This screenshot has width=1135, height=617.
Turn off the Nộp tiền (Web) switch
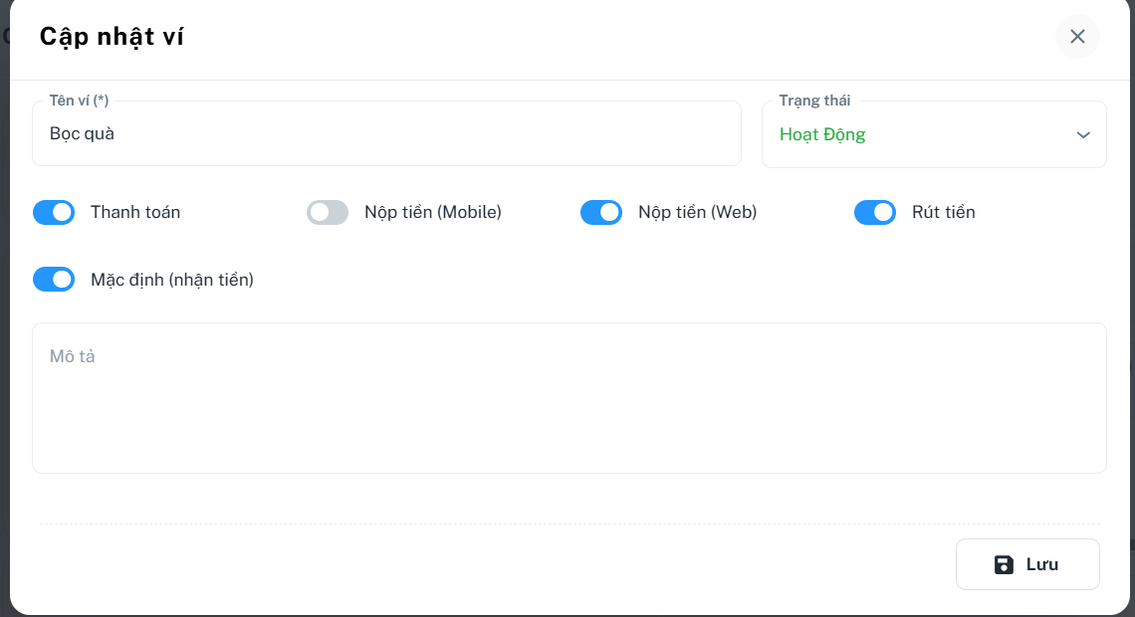click(601, 212)
